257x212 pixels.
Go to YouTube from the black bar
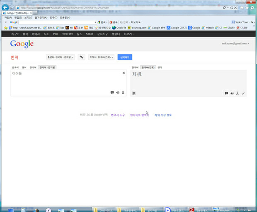click(x=68, y=34)
